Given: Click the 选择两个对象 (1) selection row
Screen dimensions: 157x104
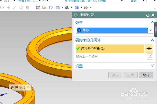Looking at the screenshot, I should tap(110, 49).
